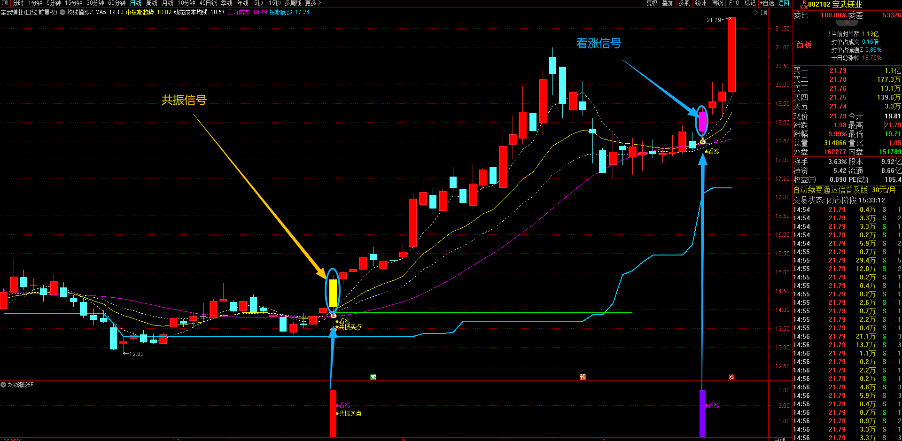Click the R 1000 margin badge icon
The image size is (902, 441).
pos(804,5)
